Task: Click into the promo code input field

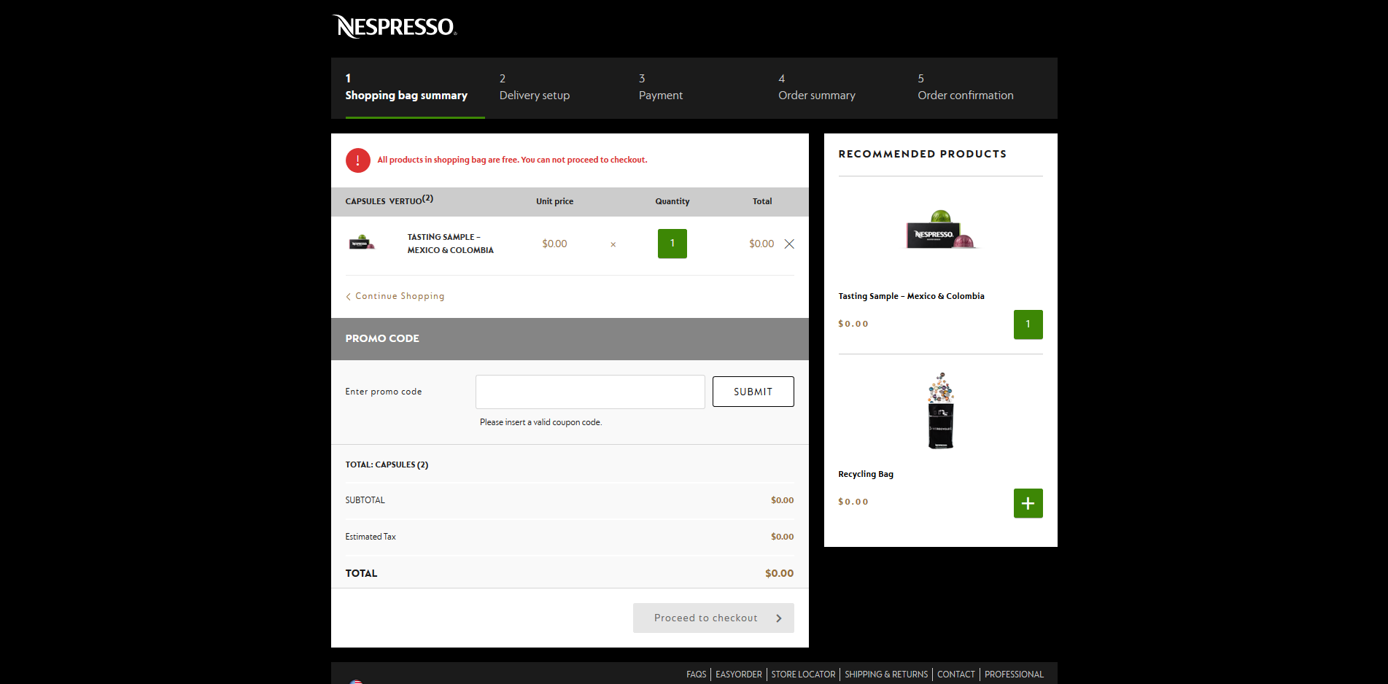Action: [590, 392]
